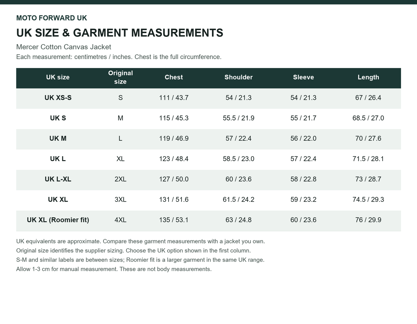Viewport: 417px width, 324px height.
Task: Click length value 73 / 28.7
Action: tap(368, 179)
